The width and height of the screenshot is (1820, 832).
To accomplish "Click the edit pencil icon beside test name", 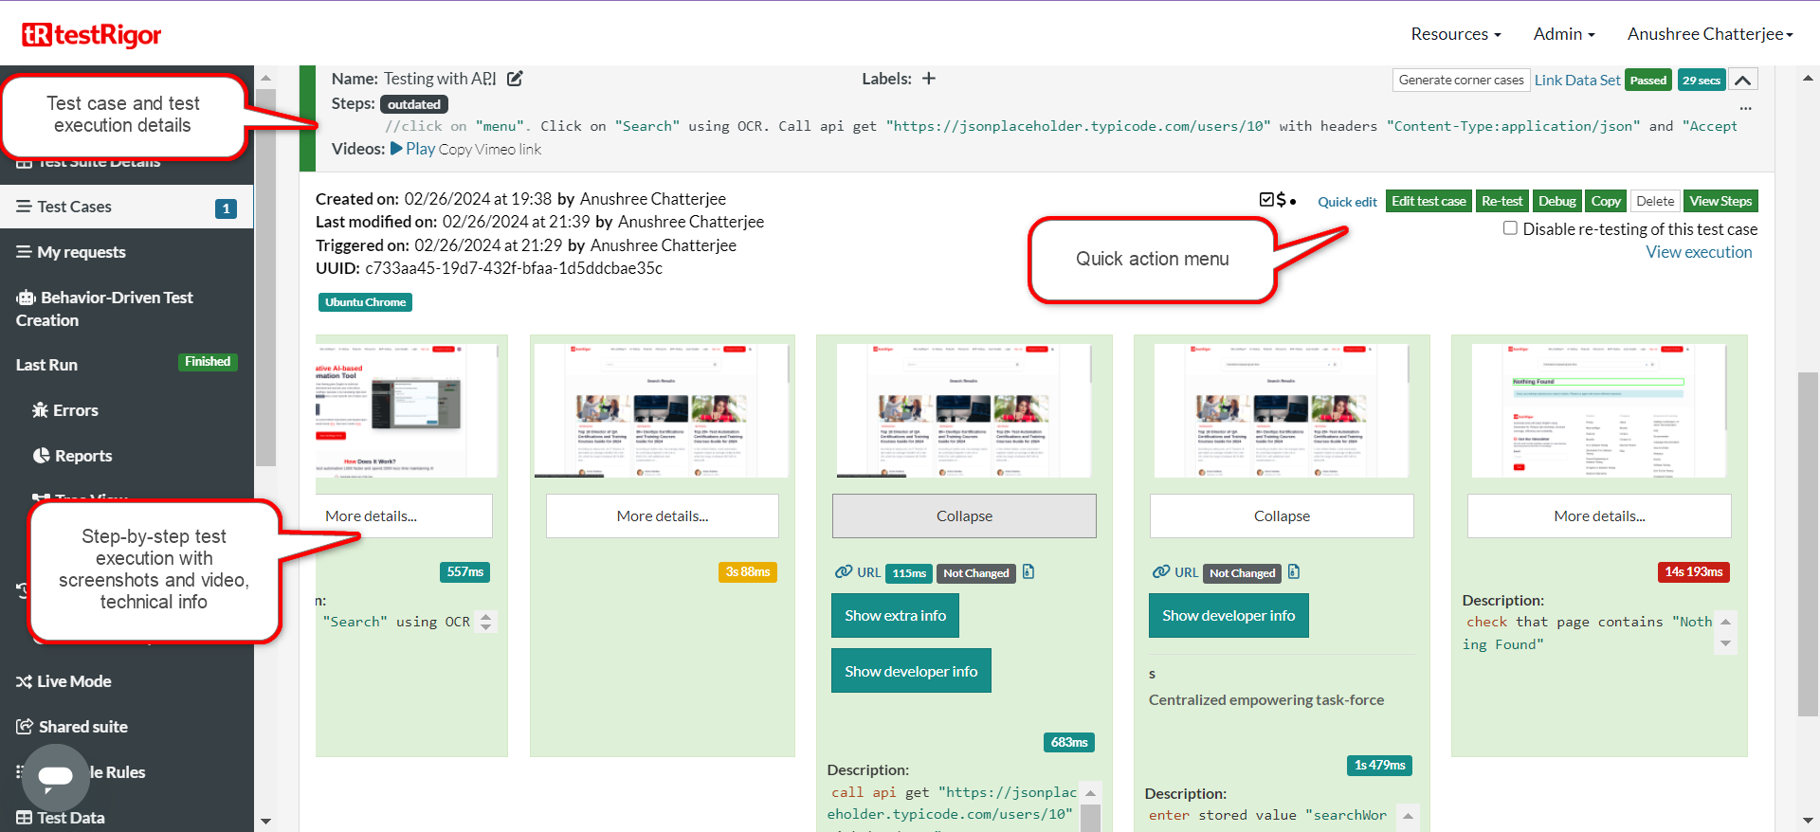I will tap(515, 79).
